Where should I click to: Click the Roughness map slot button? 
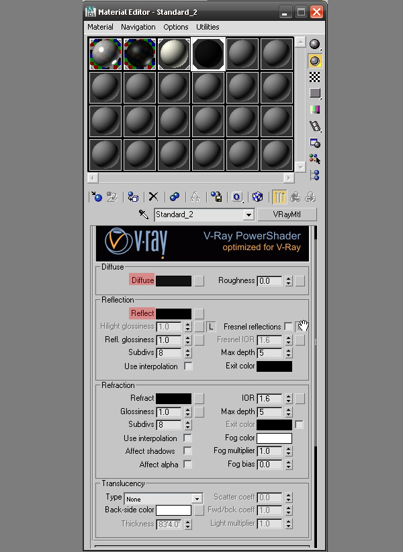coord(300,281)
